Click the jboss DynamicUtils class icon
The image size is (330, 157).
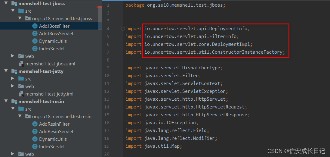[x=35, y=41]
